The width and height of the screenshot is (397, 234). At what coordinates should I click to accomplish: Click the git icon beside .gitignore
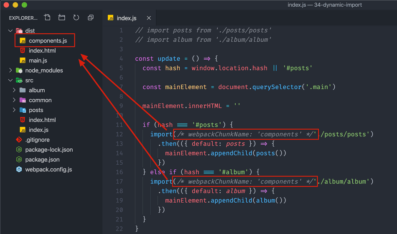[19, 140]
